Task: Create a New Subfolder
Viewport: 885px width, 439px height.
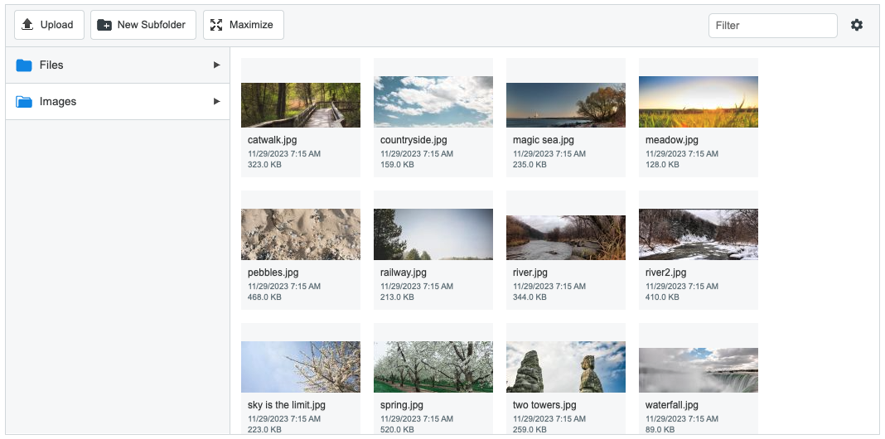Action: coord(143,25)
